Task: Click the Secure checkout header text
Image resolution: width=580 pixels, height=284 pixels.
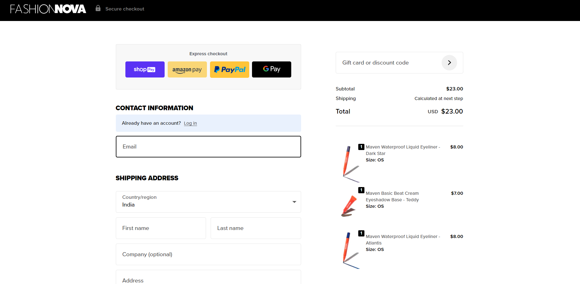Action: [124, 9]
